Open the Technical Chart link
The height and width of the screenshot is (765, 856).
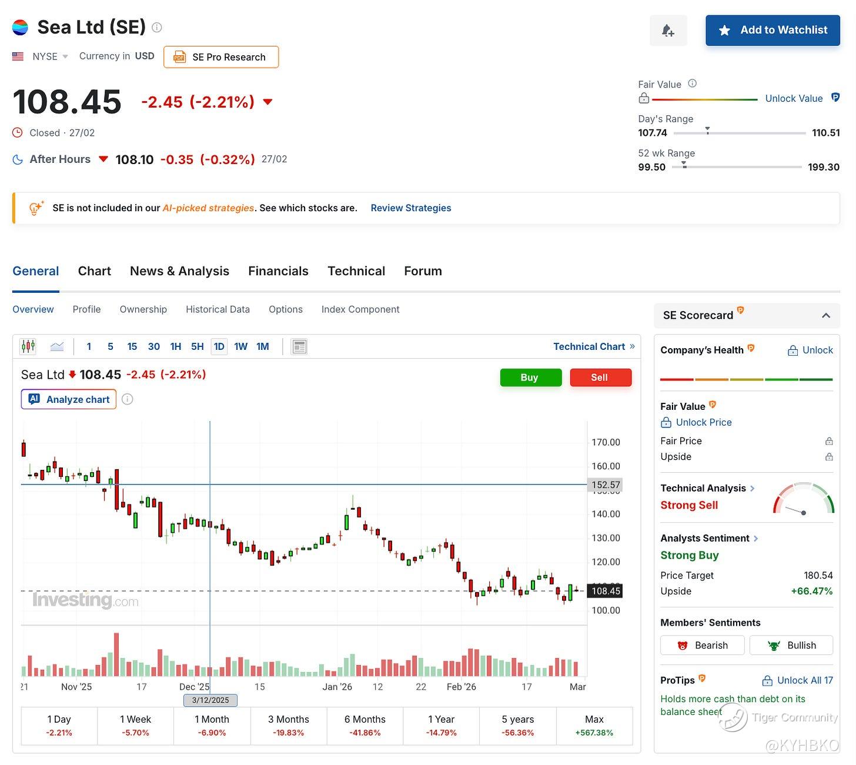click(x=594, y=346)
